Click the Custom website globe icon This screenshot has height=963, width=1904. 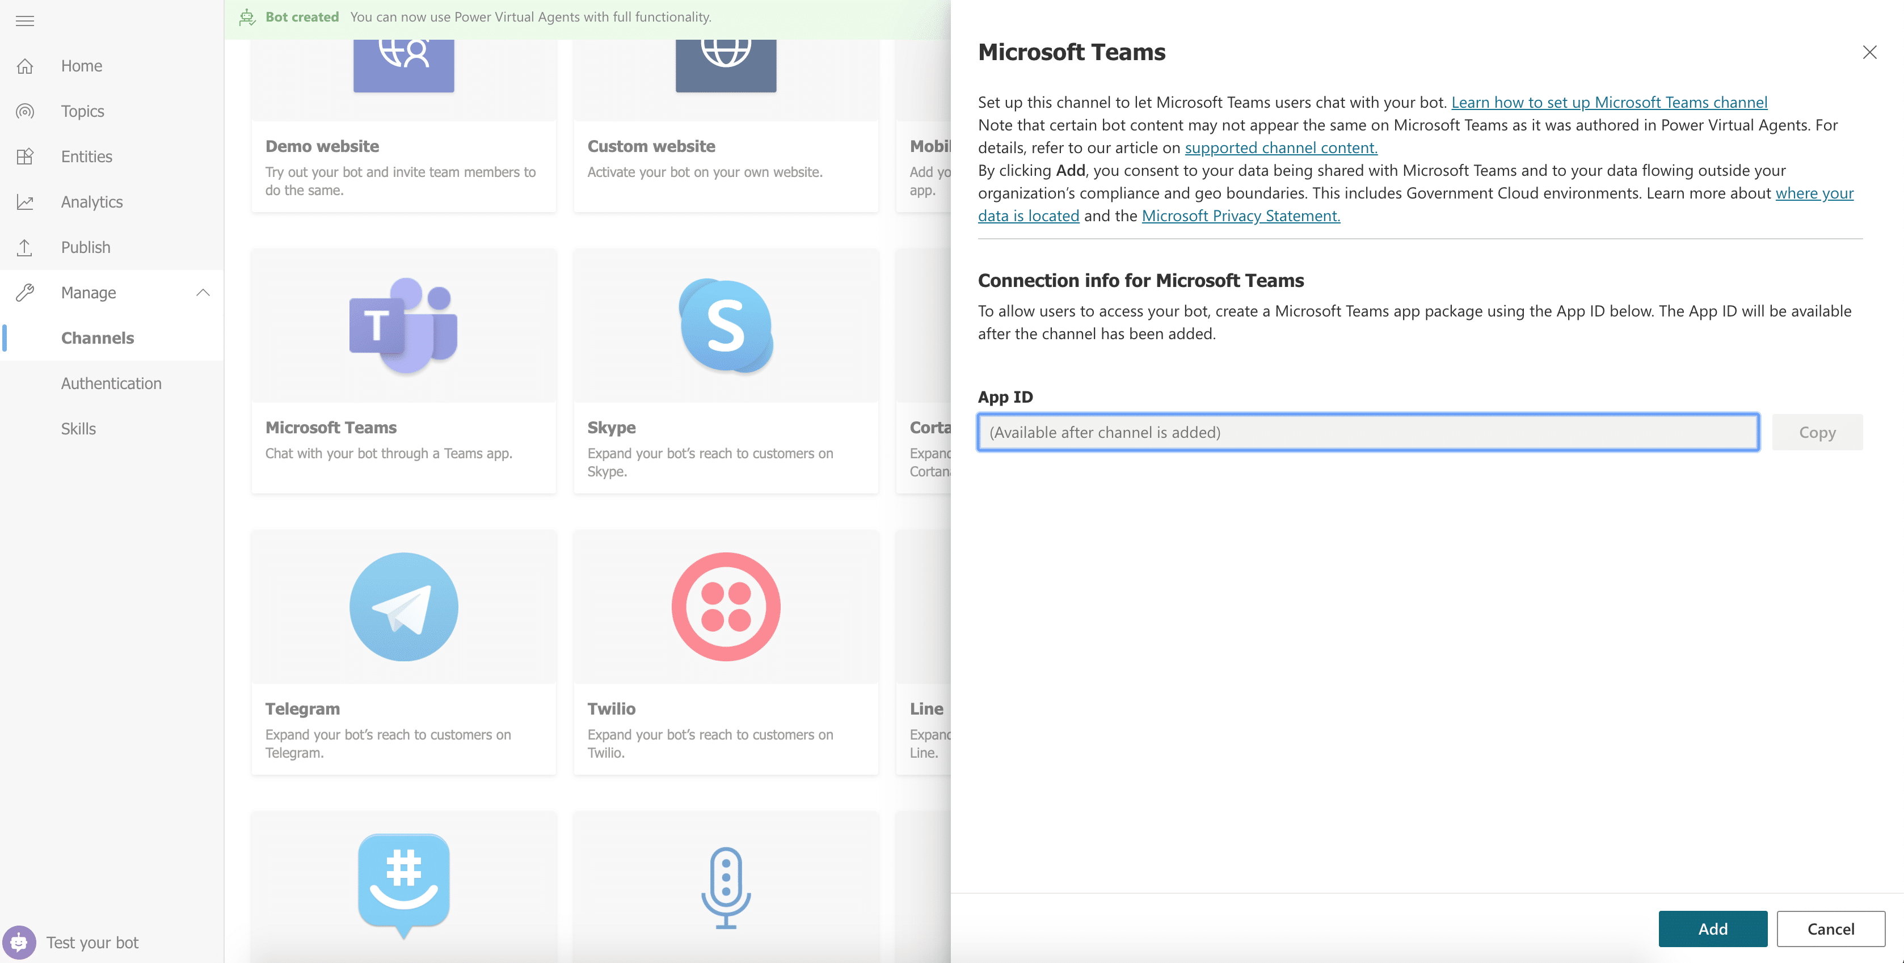(x=726, y=65)
